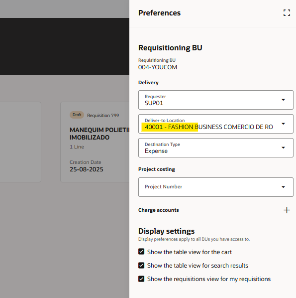Click the Creation Date 25-08-2025 value
The width and height of the screenshot is (296, 298).
pyautogui.click(x=87, y=169)
